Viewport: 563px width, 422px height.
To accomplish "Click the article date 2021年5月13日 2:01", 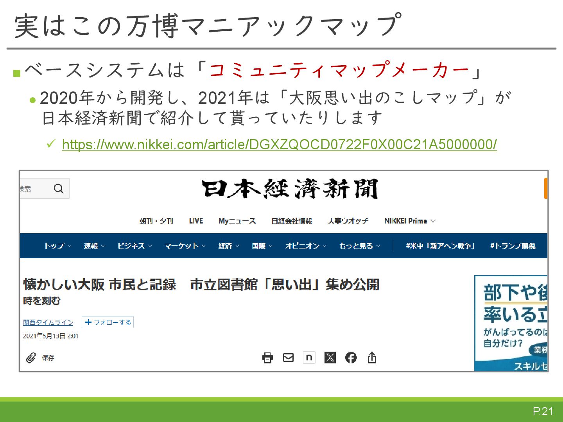I will tap(50, 336).
